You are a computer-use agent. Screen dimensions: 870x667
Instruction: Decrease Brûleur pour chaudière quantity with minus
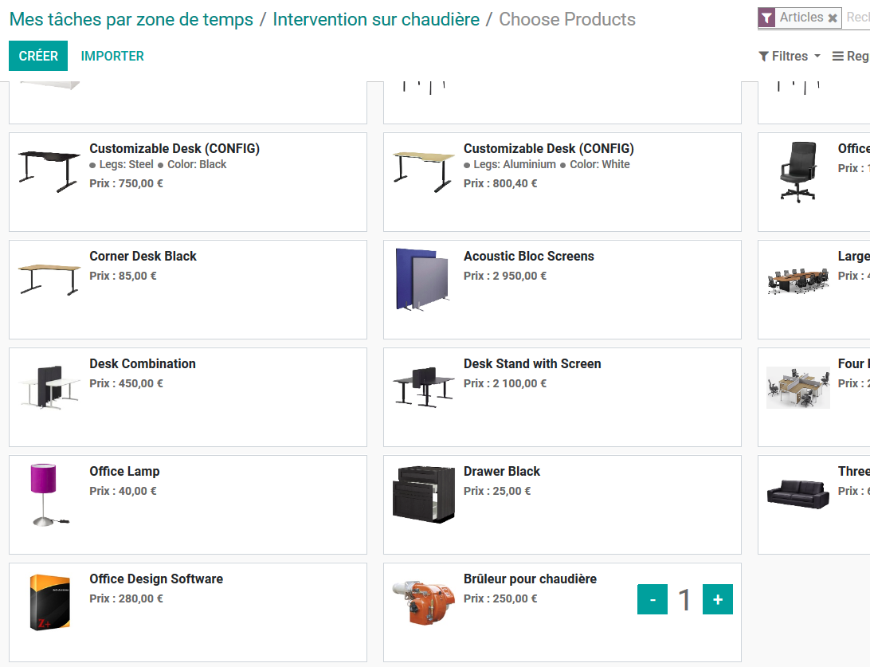pos(652,599)
